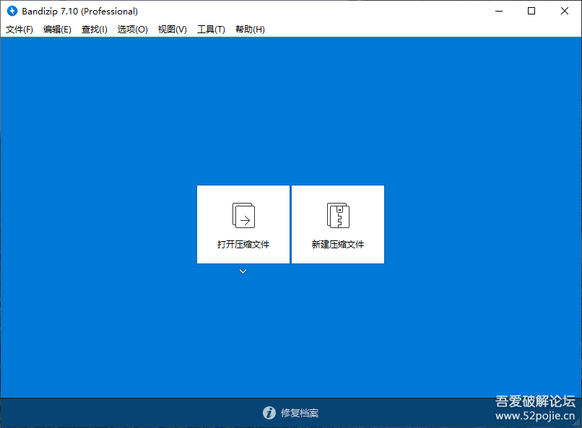Open the 选项(O) menu

pyautogui.click(x=132, y=30)
